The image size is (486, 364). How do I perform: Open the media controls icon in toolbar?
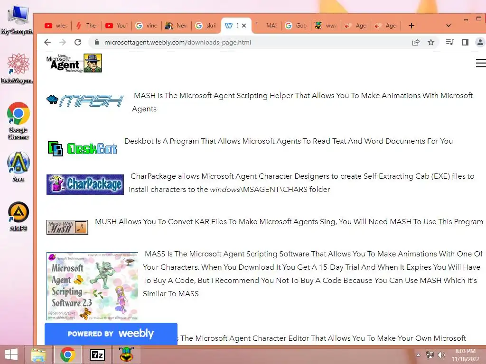(449, 42)
